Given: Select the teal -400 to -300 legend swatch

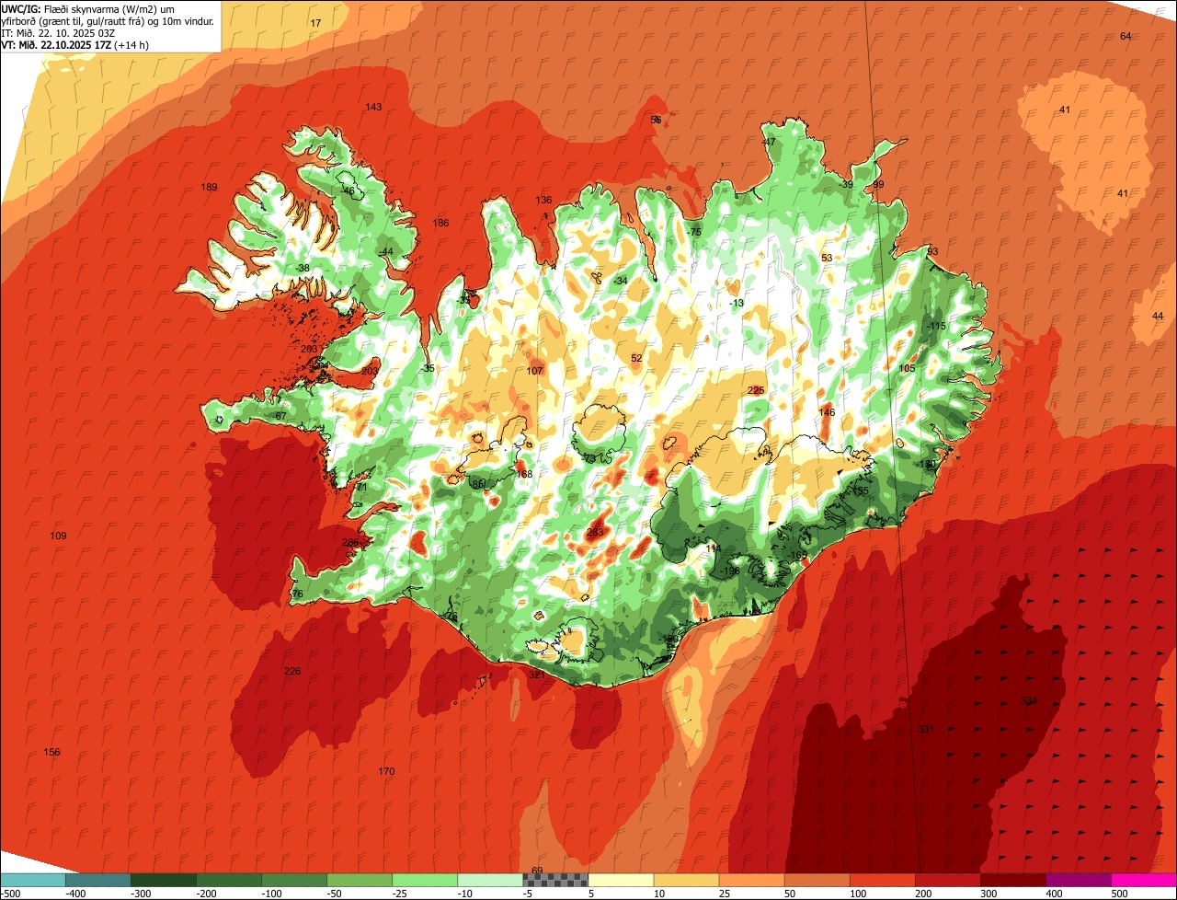Looking at the screenshot, I should click(97, 880).
